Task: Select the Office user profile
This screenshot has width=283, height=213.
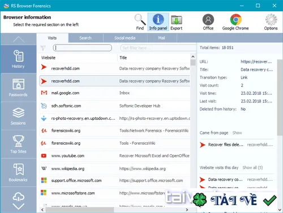Action: [208, 22]
